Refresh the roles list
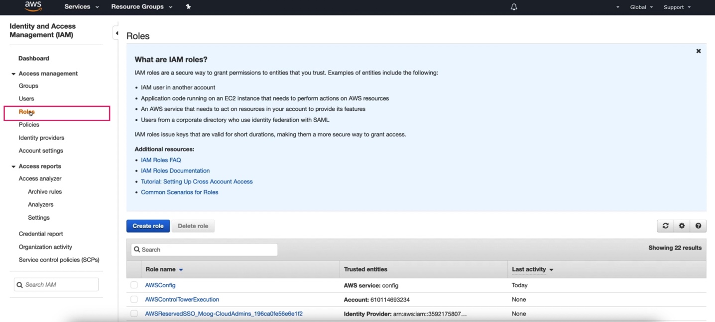Image resolution: width=715 pixels, height=322 pixels. coord(665,226)
